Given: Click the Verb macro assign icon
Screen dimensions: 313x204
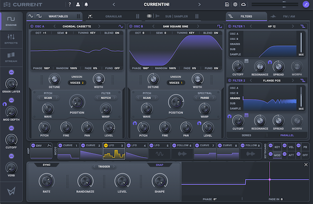Looking at the screenshot, I should [11, 156].
